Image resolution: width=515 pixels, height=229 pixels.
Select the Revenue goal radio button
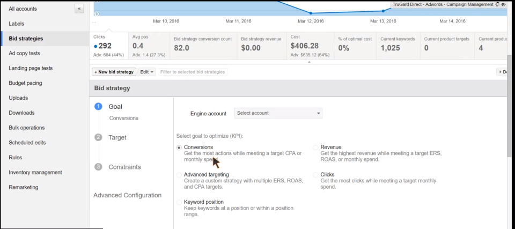pos(315,147)
